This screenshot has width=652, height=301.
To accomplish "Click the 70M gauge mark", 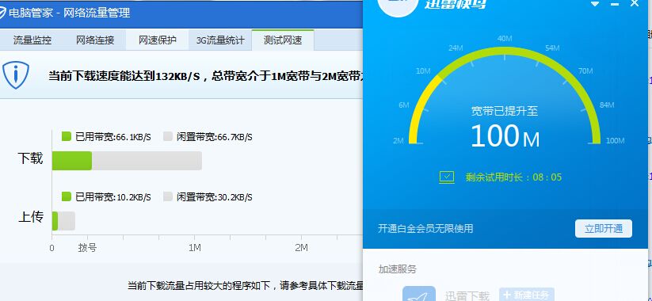I will [x=585, y=71].
